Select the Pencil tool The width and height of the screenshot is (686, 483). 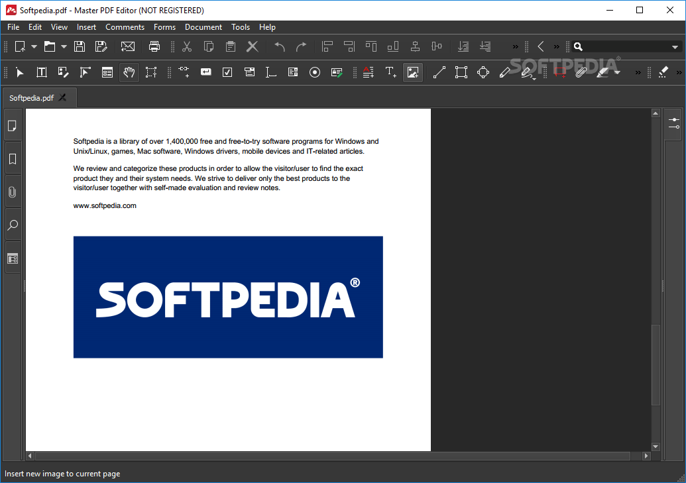coord(504,72)
